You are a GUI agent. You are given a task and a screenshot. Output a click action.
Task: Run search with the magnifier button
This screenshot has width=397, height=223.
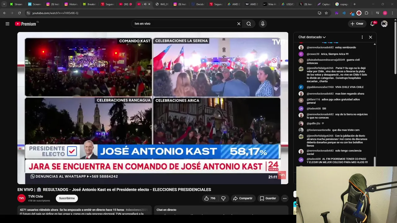[249, 24]
